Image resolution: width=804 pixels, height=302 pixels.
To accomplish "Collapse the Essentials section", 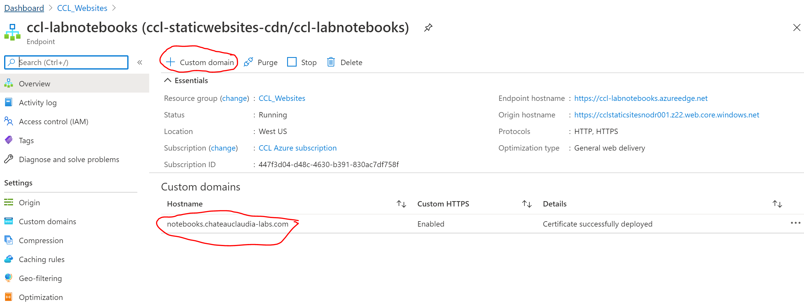I will pos(168,80).
